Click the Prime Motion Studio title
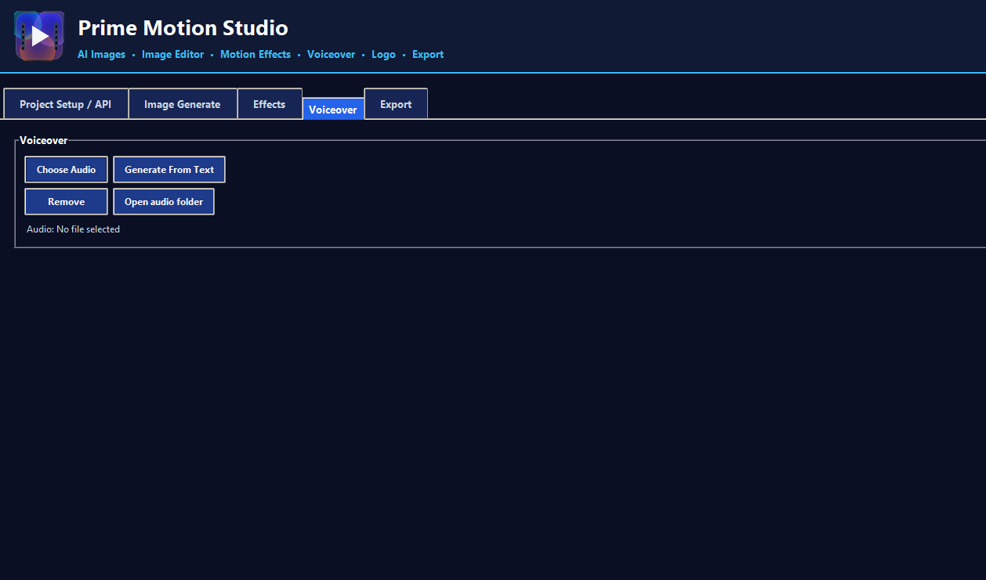This screenshot has height=580, width=986. pos(183,28)
